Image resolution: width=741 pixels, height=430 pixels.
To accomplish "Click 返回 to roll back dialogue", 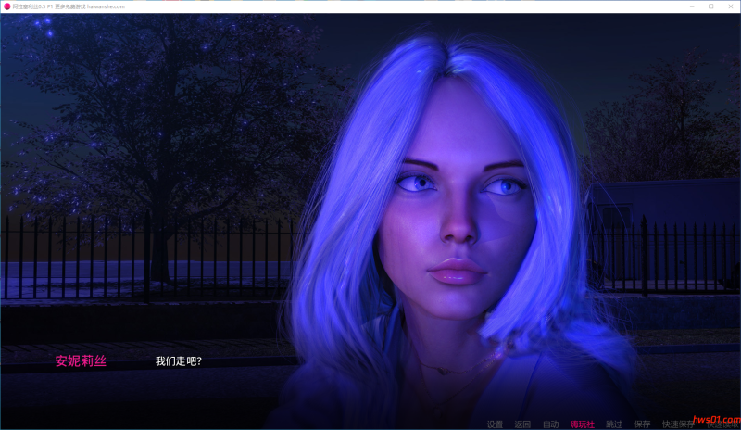I will point(522,424).
